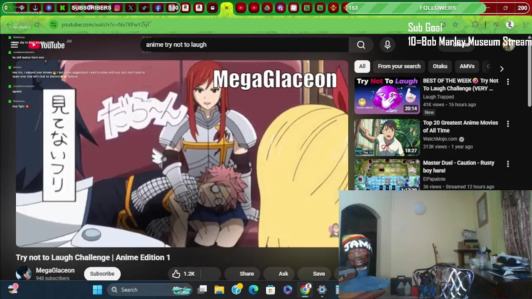
Task: Start voice search with the microphone
Action: coord(387,45)
